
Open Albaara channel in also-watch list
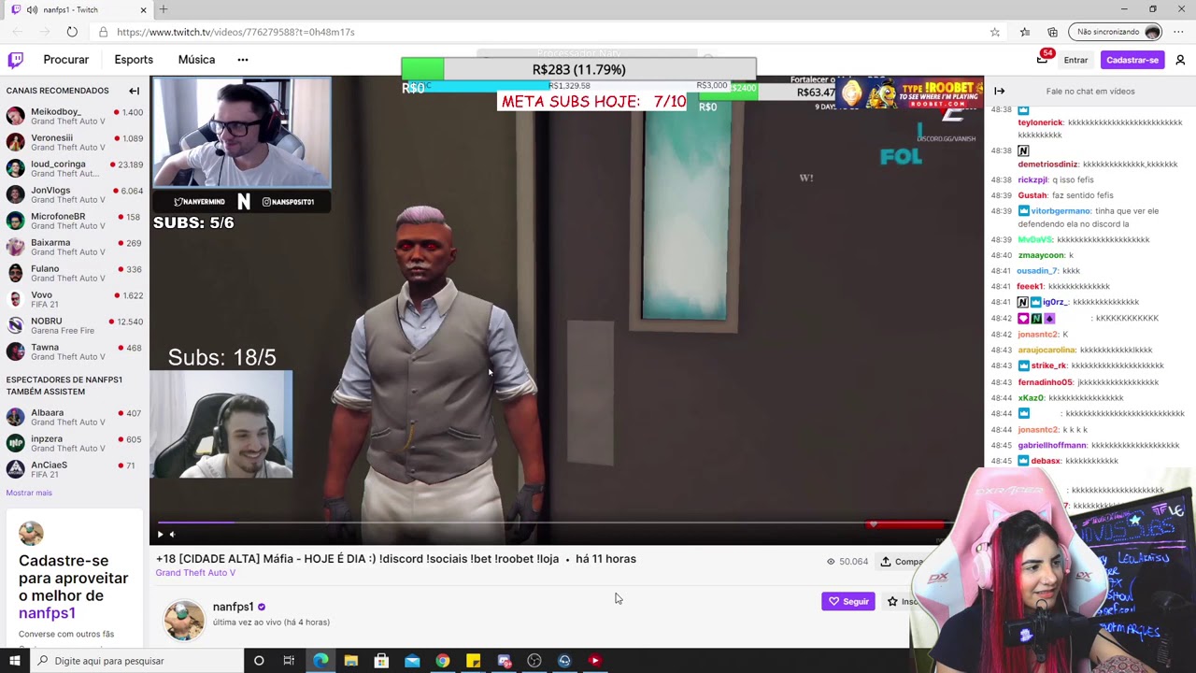tap(75, 417)
